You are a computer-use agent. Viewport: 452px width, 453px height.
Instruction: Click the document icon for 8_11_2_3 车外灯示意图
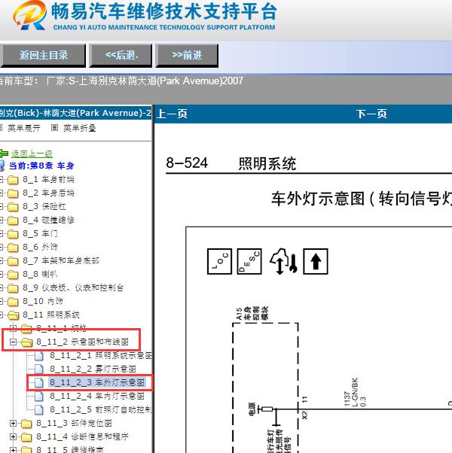[x=39, y=383]
